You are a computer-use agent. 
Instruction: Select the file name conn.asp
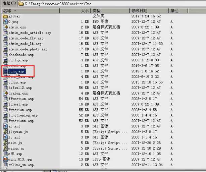(17, 71)
